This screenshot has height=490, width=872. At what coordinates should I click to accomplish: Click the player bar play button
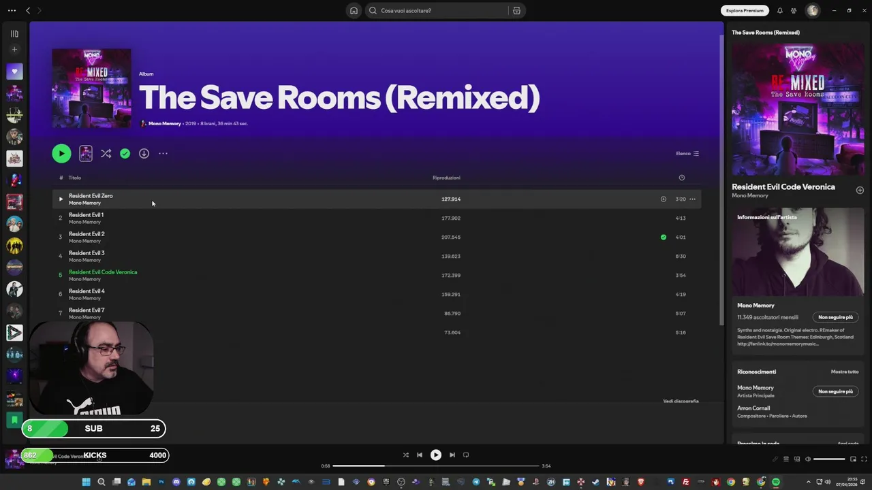[436, 455]
